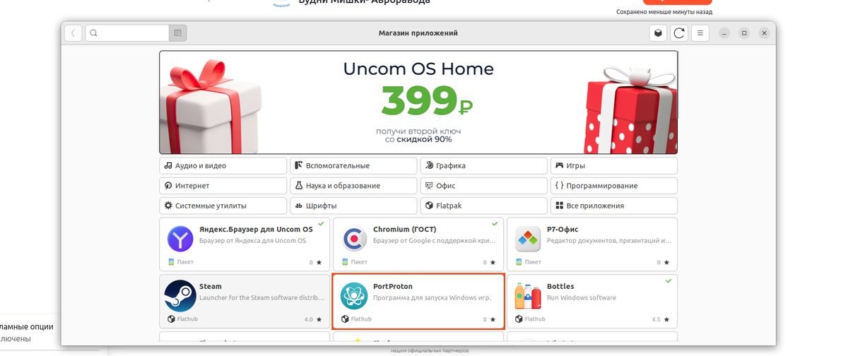Click 'Run Windows software' description on the Bottles card
The height and width of the screenshot is (356, 848).
tap(581, 297)
